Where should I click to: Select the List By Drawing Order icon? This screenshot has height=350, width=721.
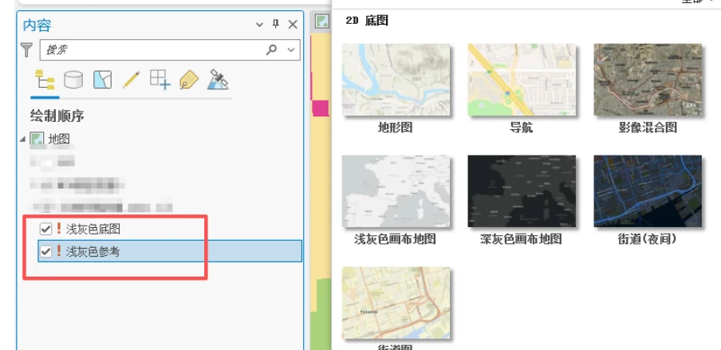pos(45,80)
